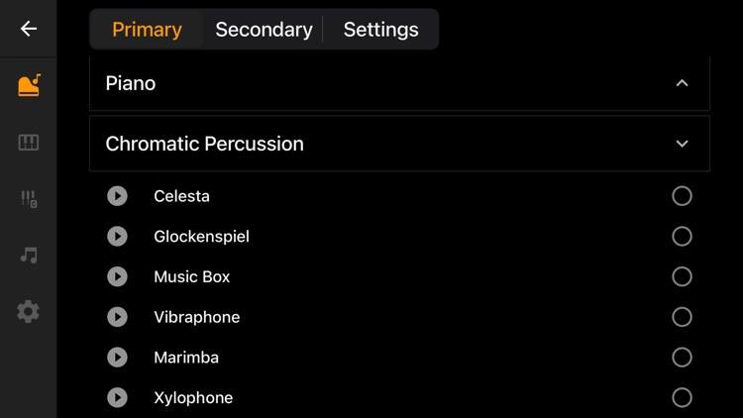Preview the Marimba sound
743x418 pixels.
click(x=117, y=358)
